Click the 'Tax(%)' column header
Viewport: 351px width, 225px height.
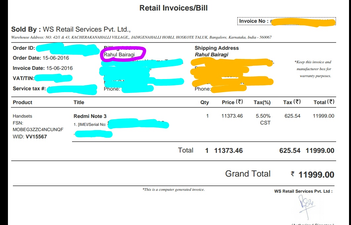coord(262,102)
